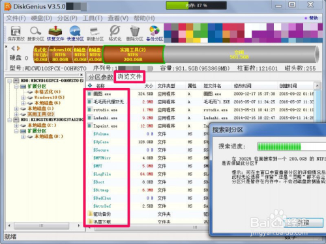The image size is (326, 244).
Task: Click the drive icon next to 未格式化(4)
Action: tap(30, 92)
